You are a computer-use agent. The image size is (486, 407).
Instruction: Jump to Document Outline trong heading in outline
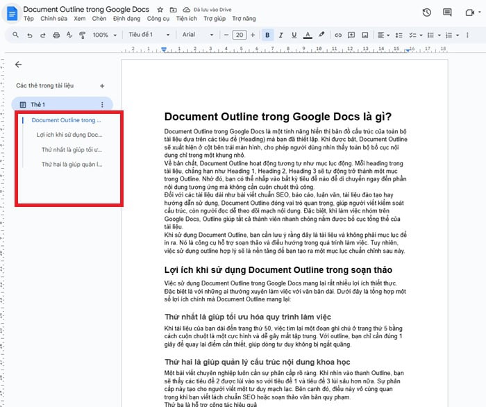(x=67, y=120)
